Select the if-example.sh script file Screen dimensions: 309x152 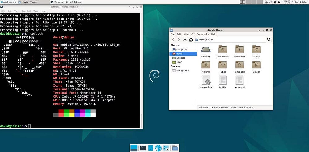[x=206, y=82]
